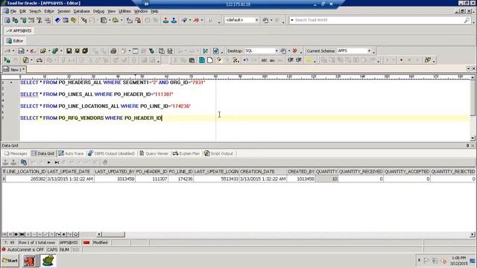Image resolution: width=477 pixels, height=268 pixels.
Task: Click cell value 265382 in data grid
Action: point(26,179)
